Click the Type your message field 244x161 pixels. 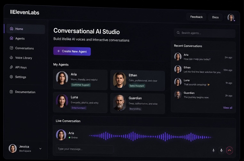point(85,149)
